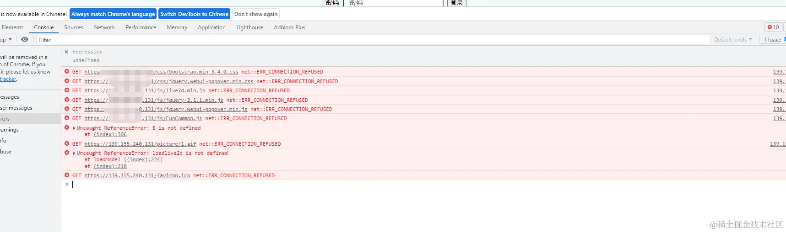Open the favicon.ico URL link

137,176
